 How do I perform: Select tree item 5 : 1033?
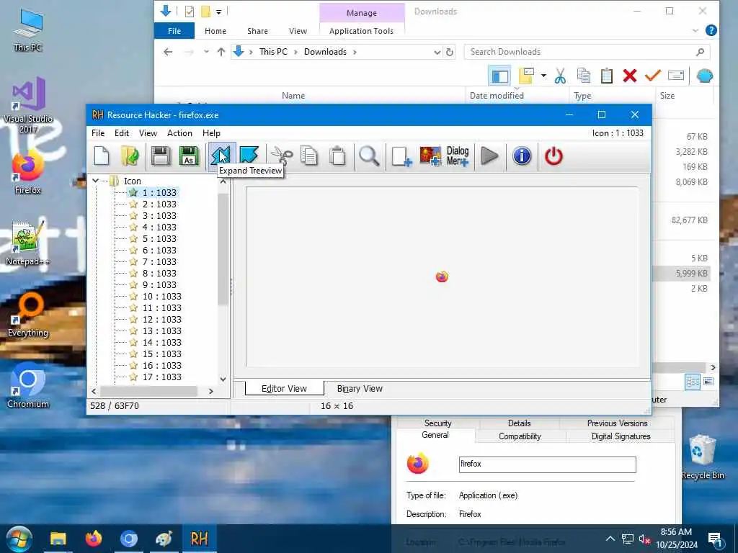tap(159, 238)
